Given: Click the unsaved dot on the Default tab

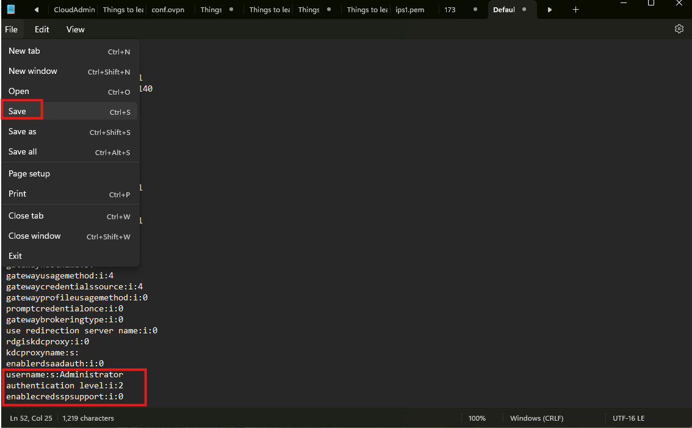Looking at the screenshot, I should (x=524, y=10).
